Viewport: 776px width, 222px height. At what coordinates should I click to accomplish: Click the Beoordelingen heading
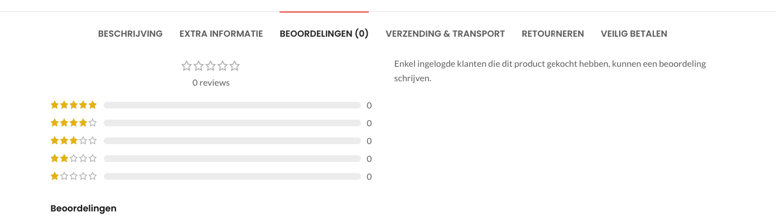(84, 208)
